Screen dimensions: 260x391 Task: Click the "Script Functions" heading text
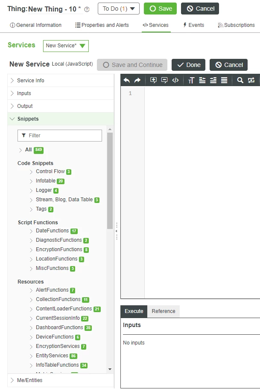click(38, 223)
